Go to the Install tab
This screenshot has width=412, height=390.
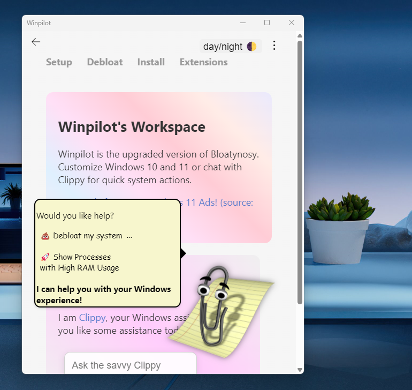pyautogui.click(x=151, y=62)
